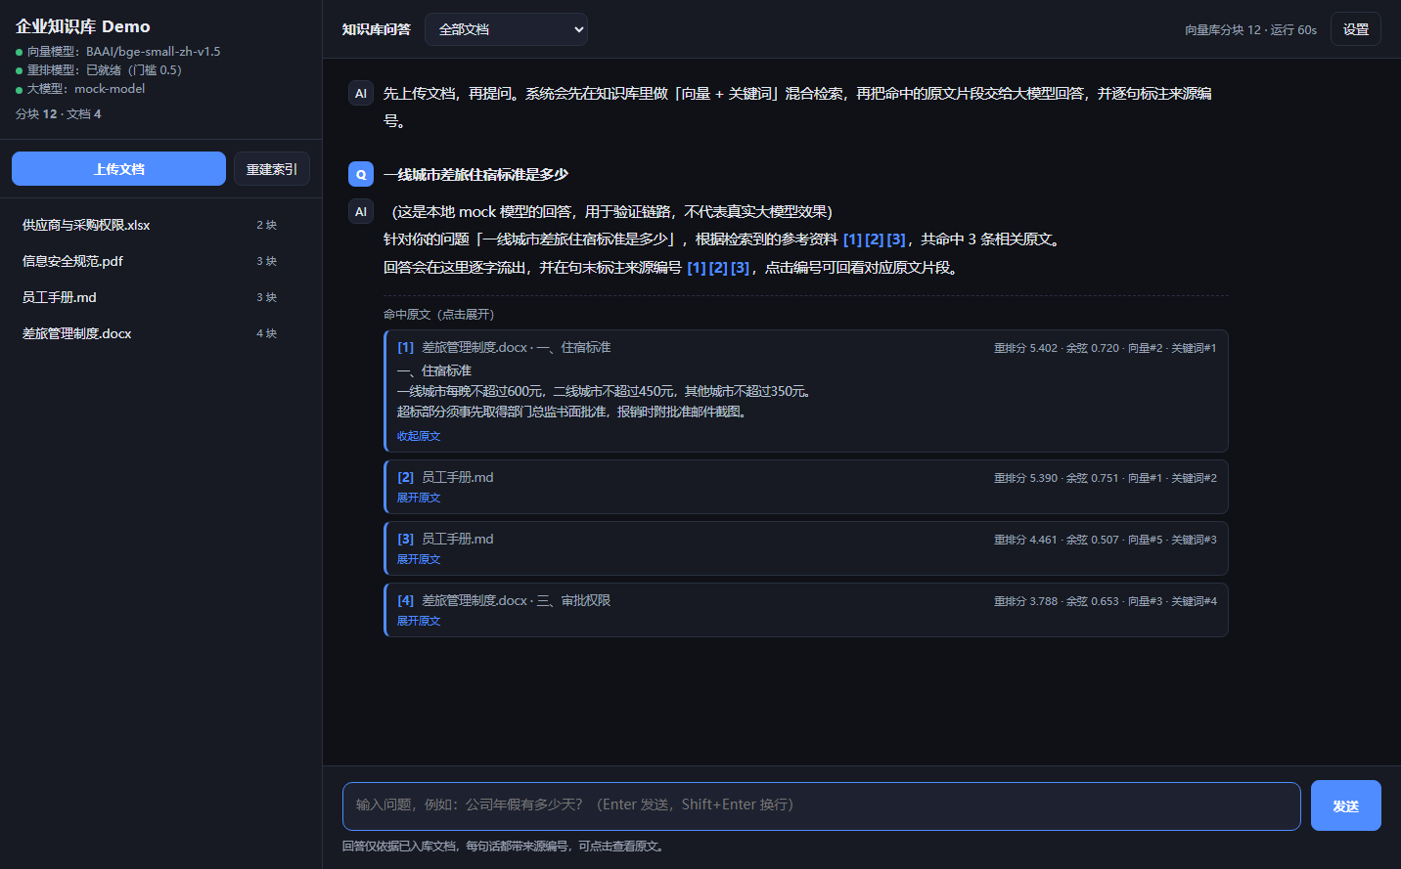Screen dimensions: 1401x869
Task: Expand 展开原文 for source [4] 审批权限
Action: (419, 621)
